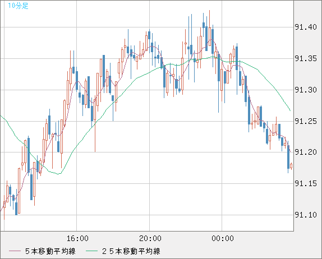Click the 91.40 price axis label
This screenshot has width=322, height=259.
[x=306, y=27]
